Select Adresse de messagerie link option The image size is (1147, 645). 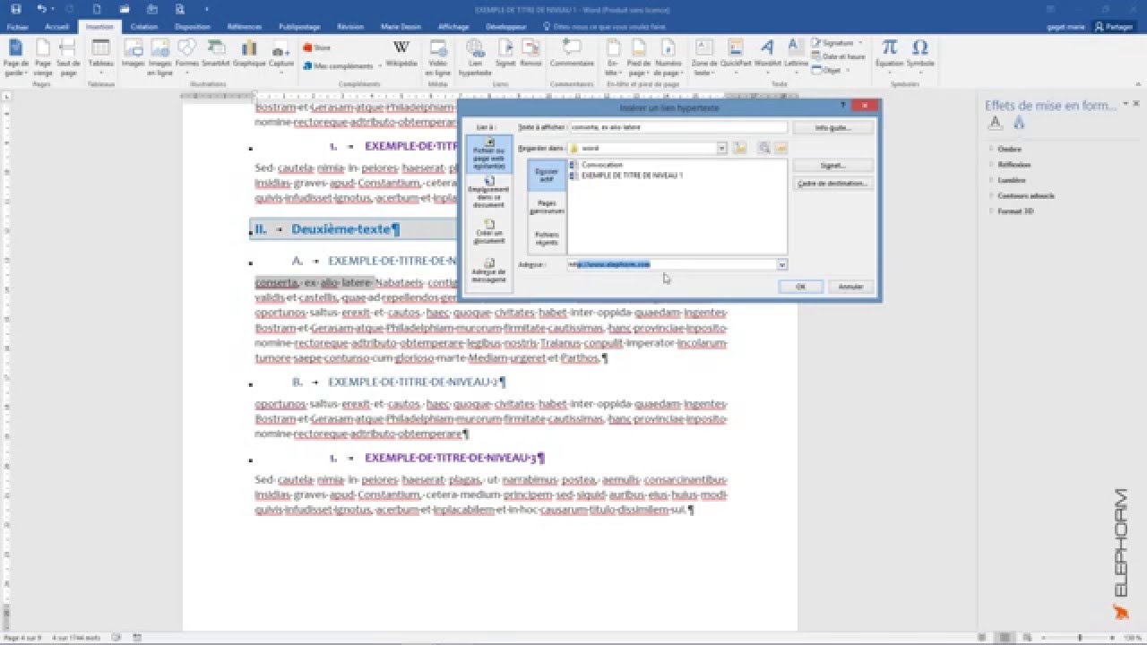pyautogui.click(x=488, y=271)
